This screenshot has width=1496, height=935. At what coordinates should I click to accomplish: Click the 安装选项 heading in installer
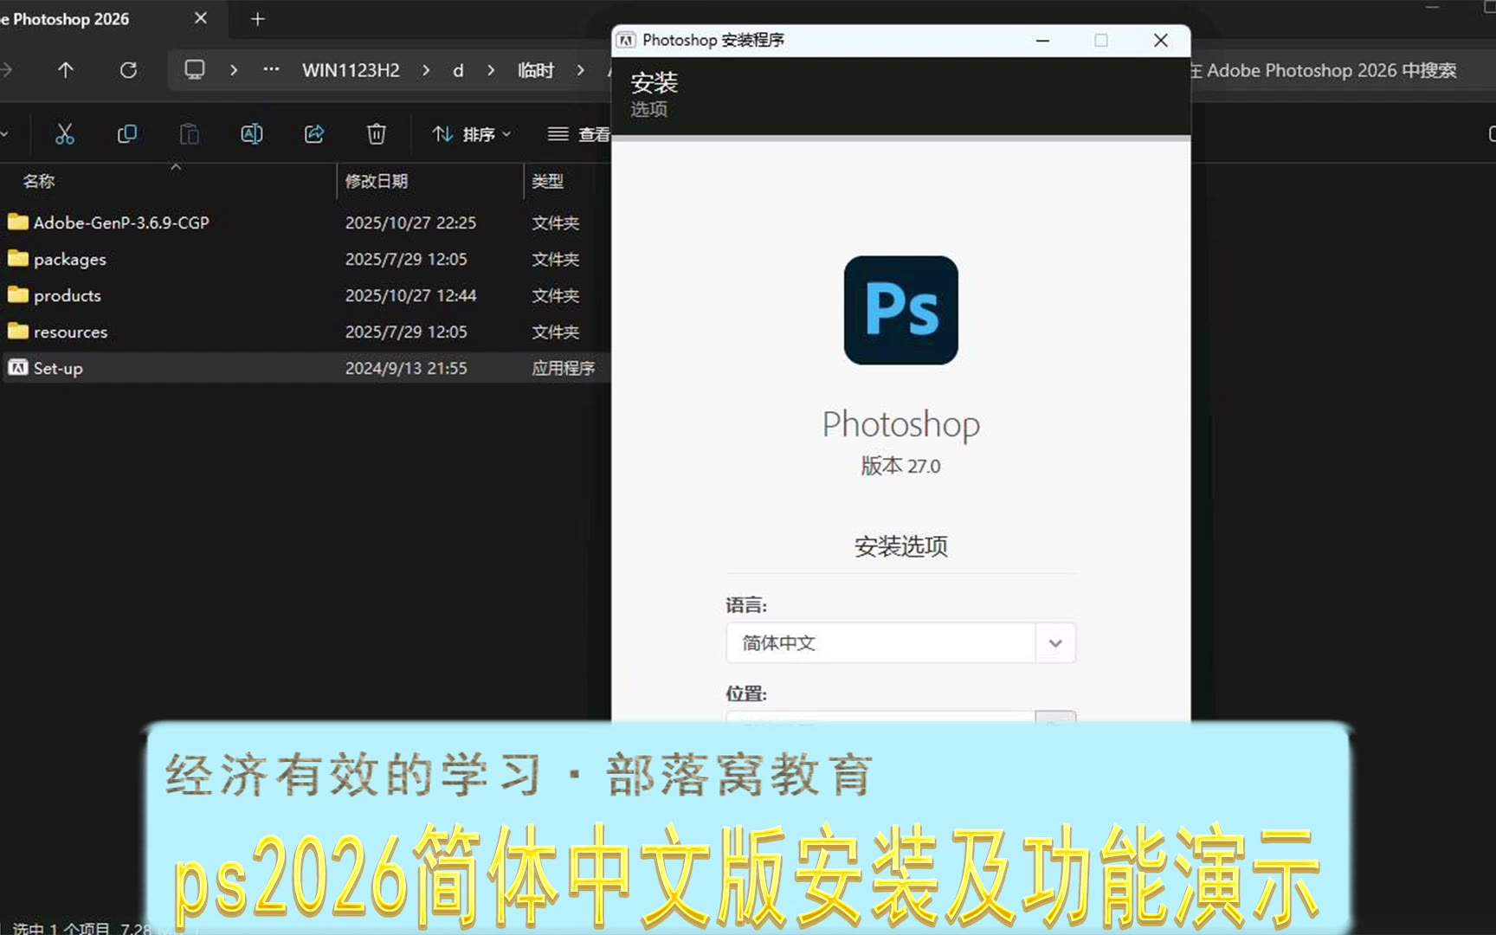[900, 546]
